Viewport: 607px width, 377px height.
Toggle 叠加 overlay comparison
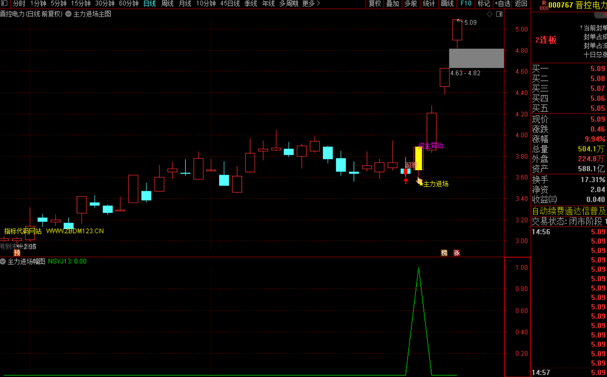[393, 4]
